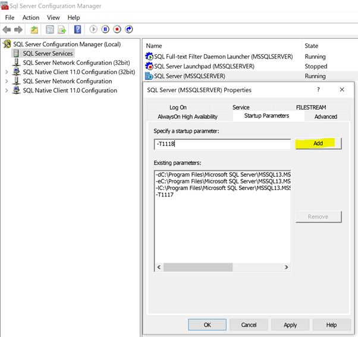Click the SQL Server (MSSQLSERVER) service icon
Screen dimensions: 358x337
coord(149,76)
